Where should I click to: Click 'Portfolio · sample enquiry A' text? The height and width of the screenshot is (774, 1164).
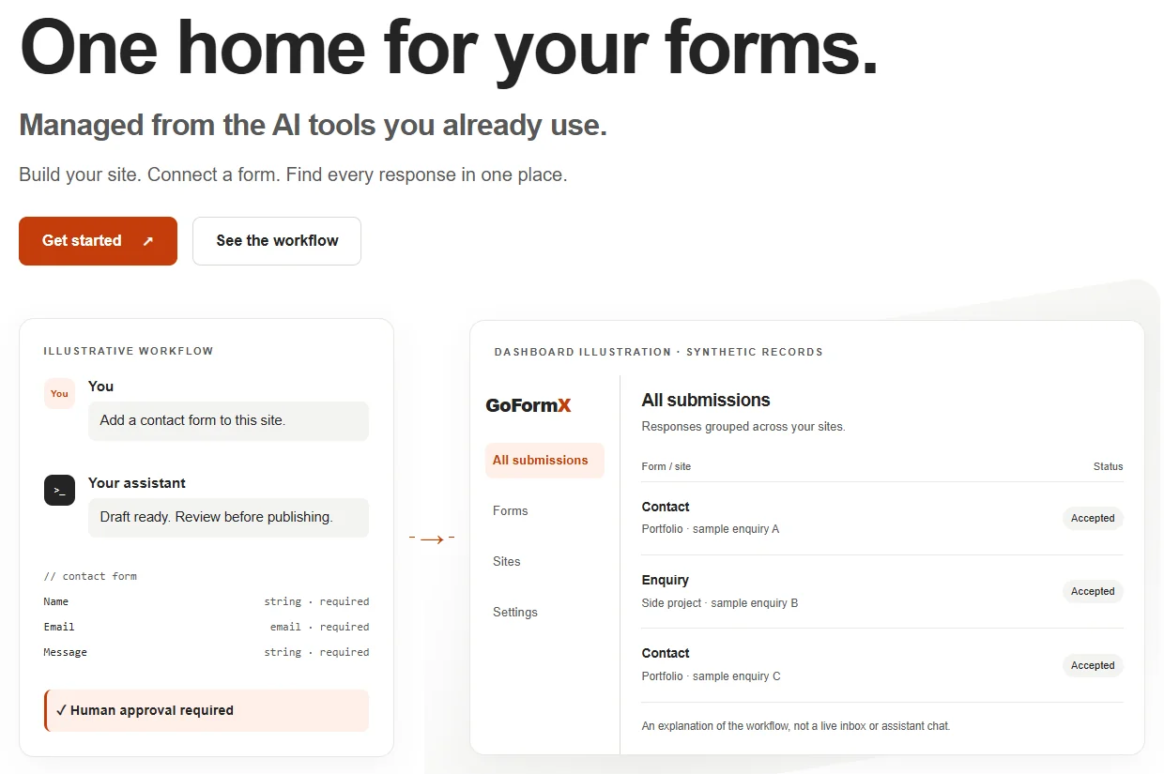[711, 529]
